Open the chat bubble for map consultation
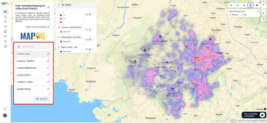This screenshot has height=123, width=267. tap(262, 115)
